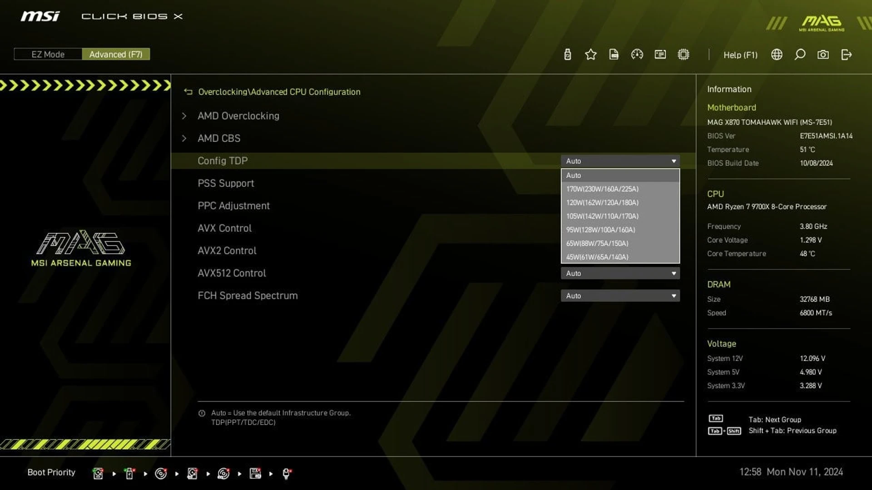872x490 pixels.
Task: Click the Config TDP label
Action: pos(223,161)
